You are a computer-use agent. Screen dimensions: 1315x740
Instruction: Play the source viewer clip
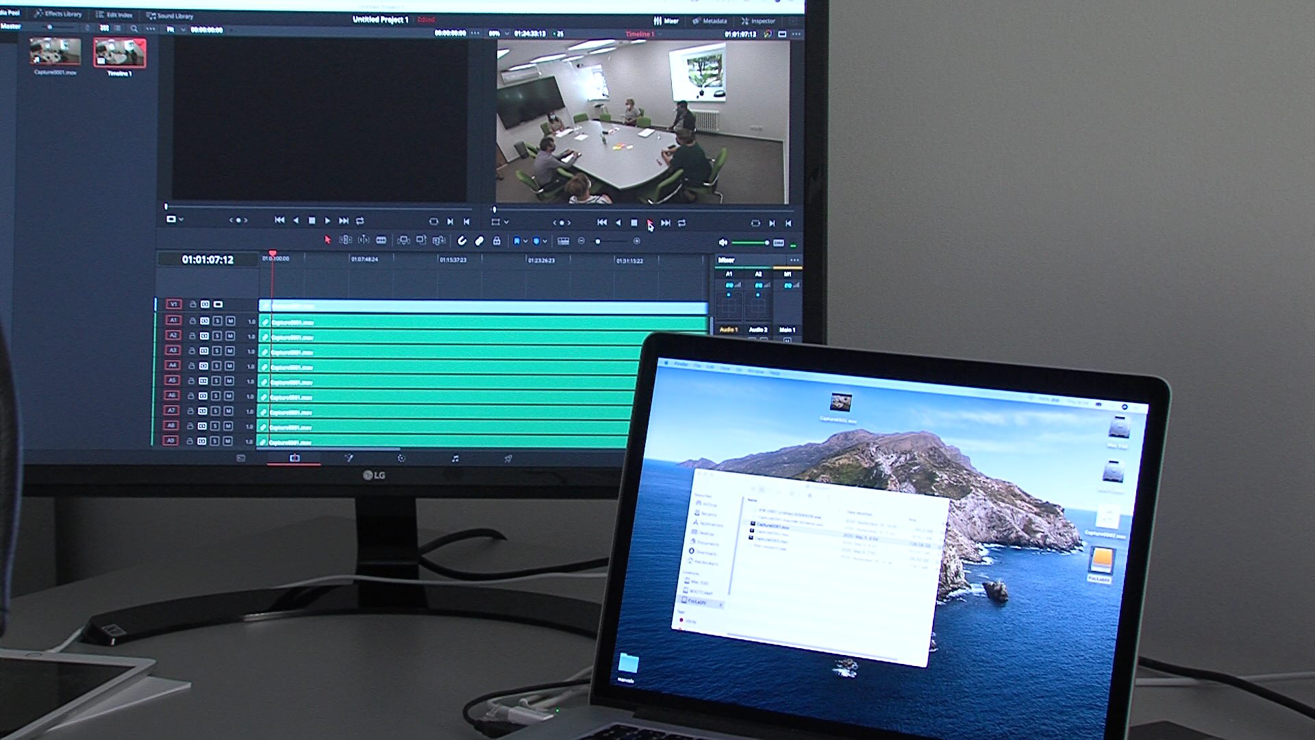pos(327,221)
